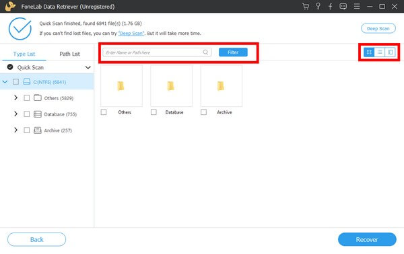This screenshot has height=254, width=404.
Task: Maximize the FoneLab window
Action: pyautogui.click(x=382, y=7)
